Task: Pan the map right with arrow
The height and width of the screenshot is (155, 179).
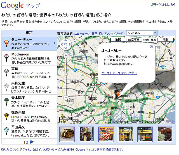Action: tap(70, 44)
